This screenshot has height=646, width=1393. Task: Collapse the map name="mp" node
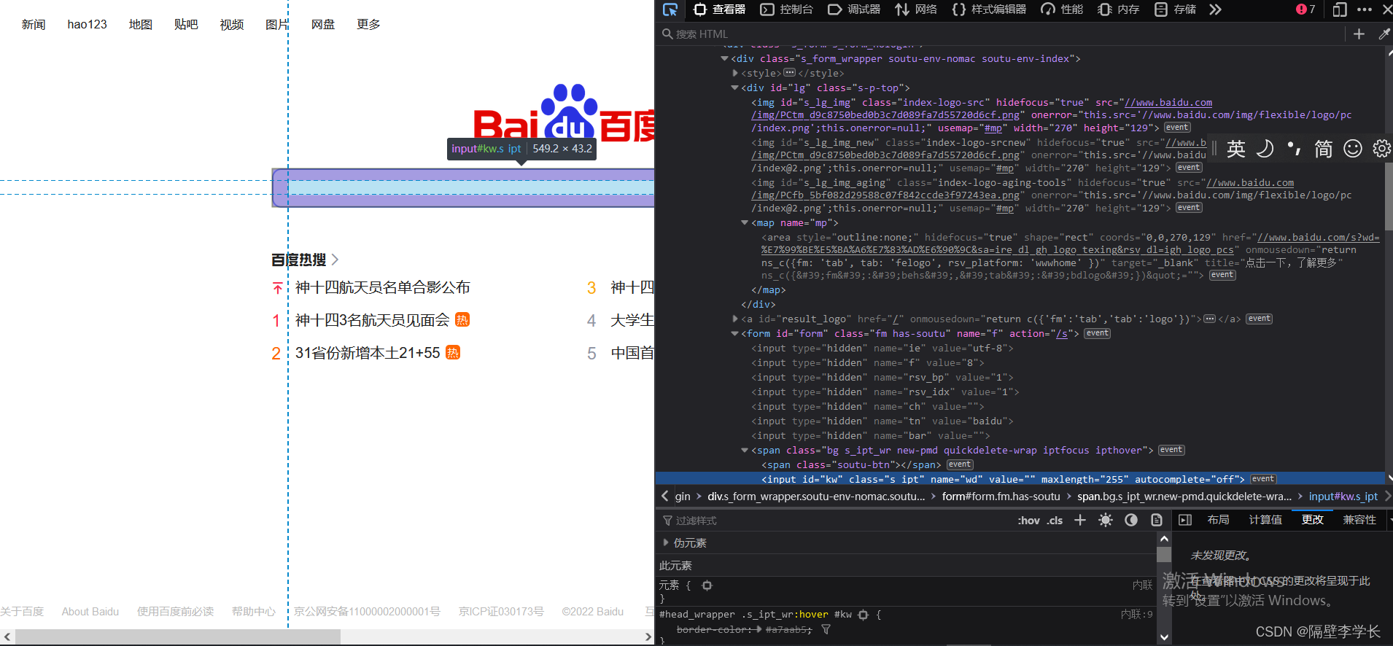(x=745, y=222)
